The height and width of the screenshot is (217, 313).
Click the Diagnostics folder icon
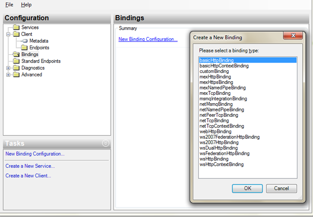(x=16, y=68)
